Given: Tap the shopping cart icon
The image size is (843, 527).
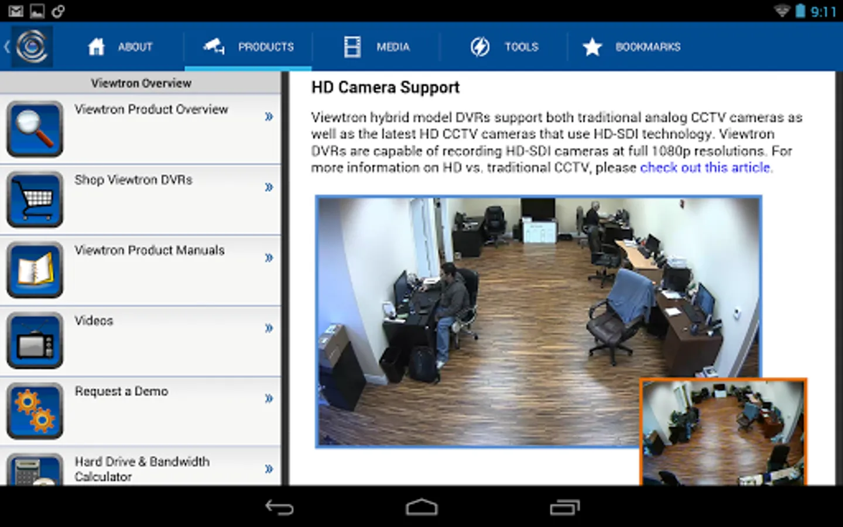Looking at the screenshot, I should click(35, 200).
